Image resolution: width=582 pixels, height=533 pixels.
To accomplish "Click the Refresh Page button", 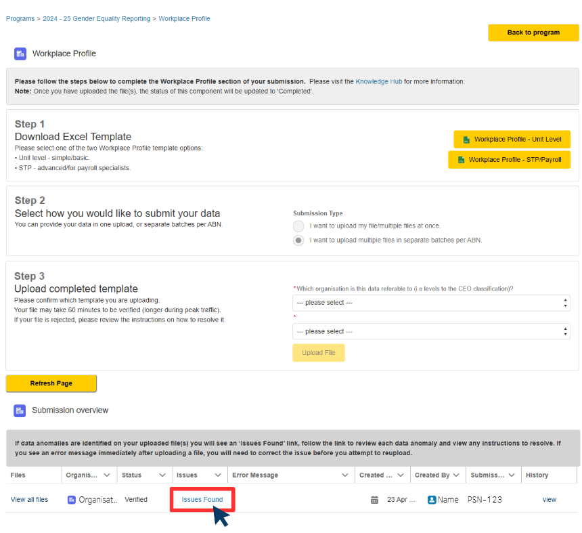I will [x=51, y=383].
